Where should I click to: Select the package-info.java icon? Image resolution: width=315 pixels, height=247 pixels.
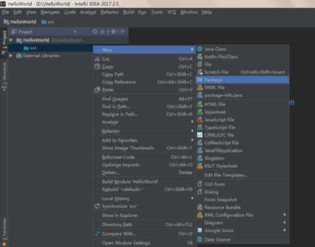200,95
